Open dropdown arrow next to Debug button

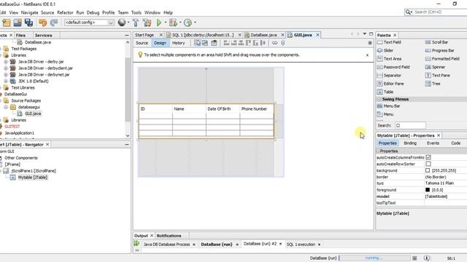(180, 23)
